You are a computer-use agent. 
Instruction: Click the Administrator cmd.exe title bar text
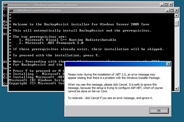(x=42, y=5)
